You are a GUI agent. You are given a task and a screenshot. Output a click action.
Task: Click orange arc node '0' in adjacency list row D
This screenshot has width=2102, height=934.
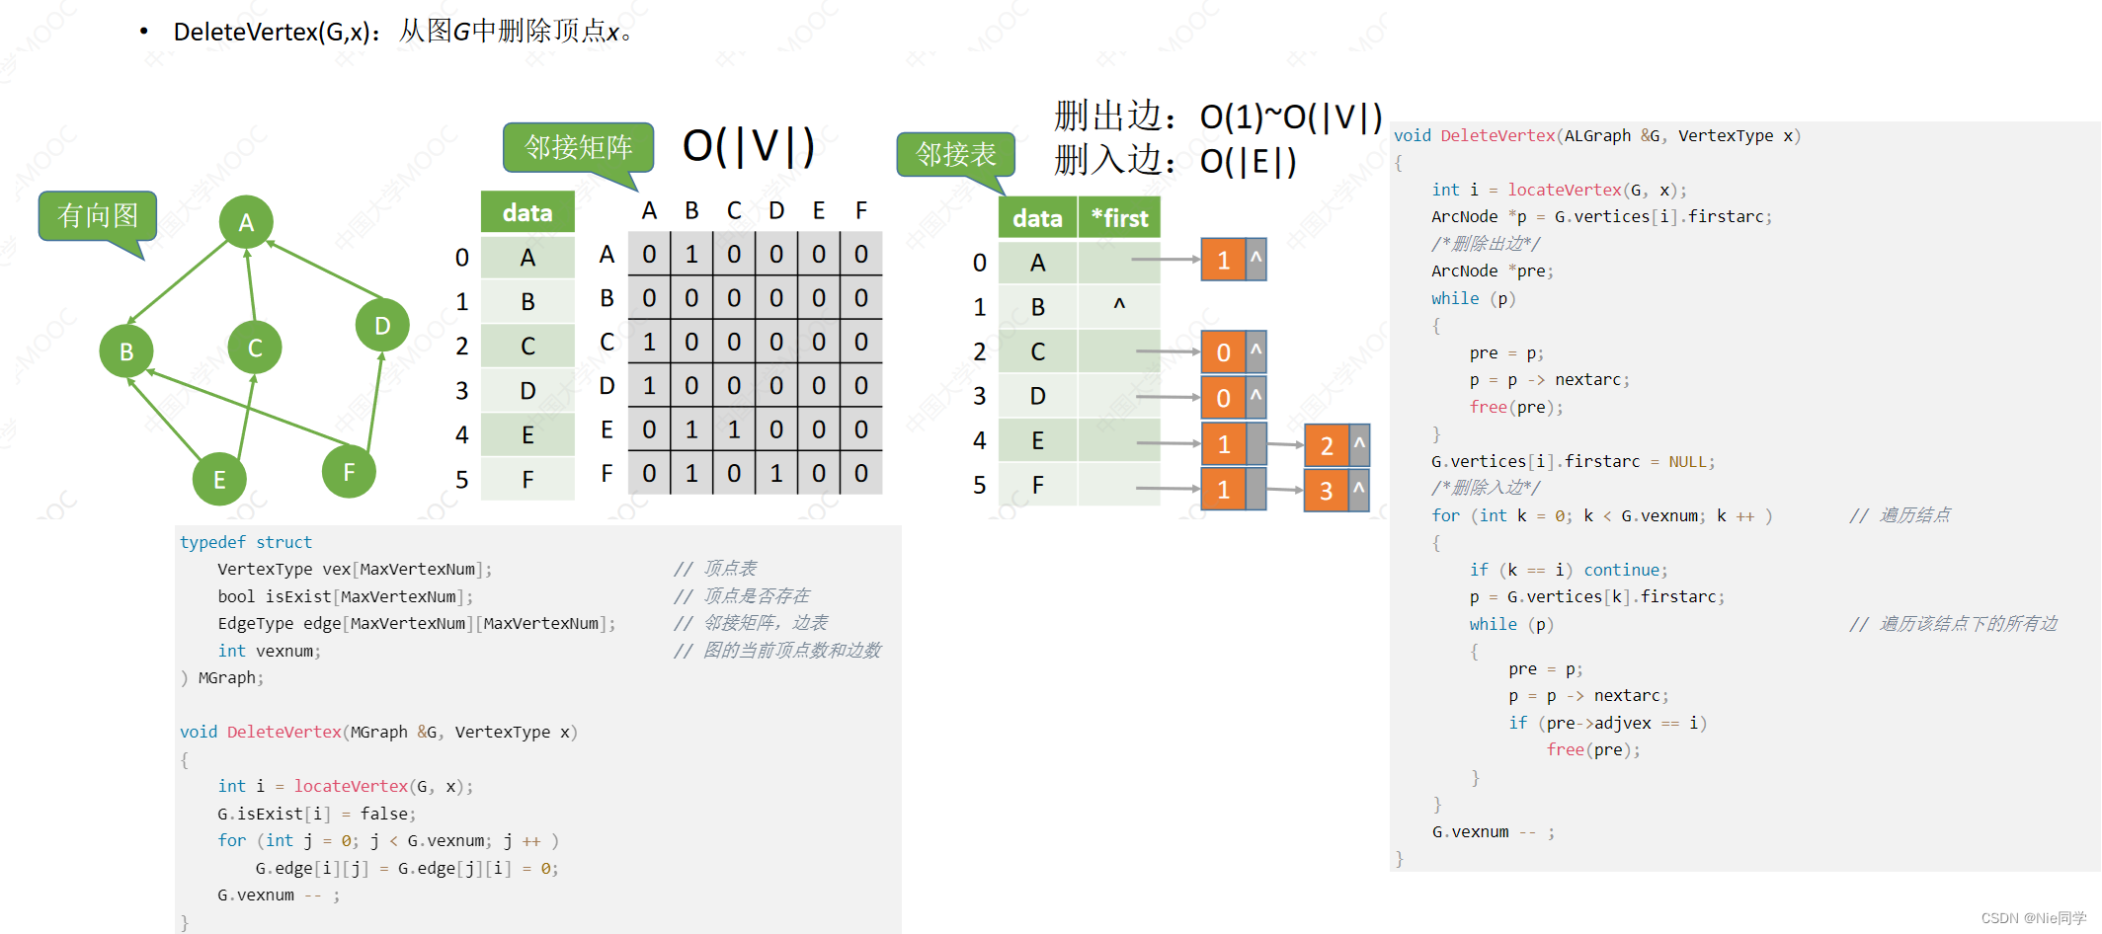coord(1224,398)
